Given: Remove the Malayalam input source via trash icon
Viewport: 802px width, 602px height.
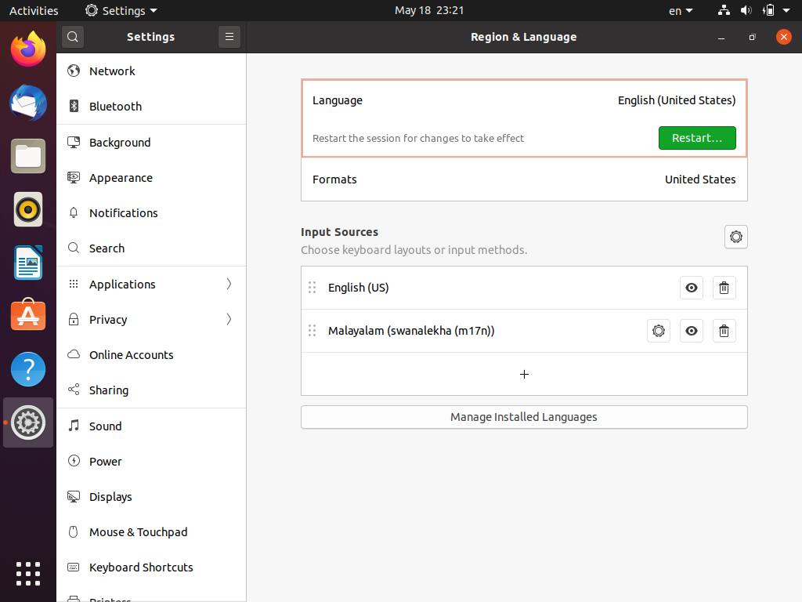Looking at the screenshot, I should pos(724,331).
